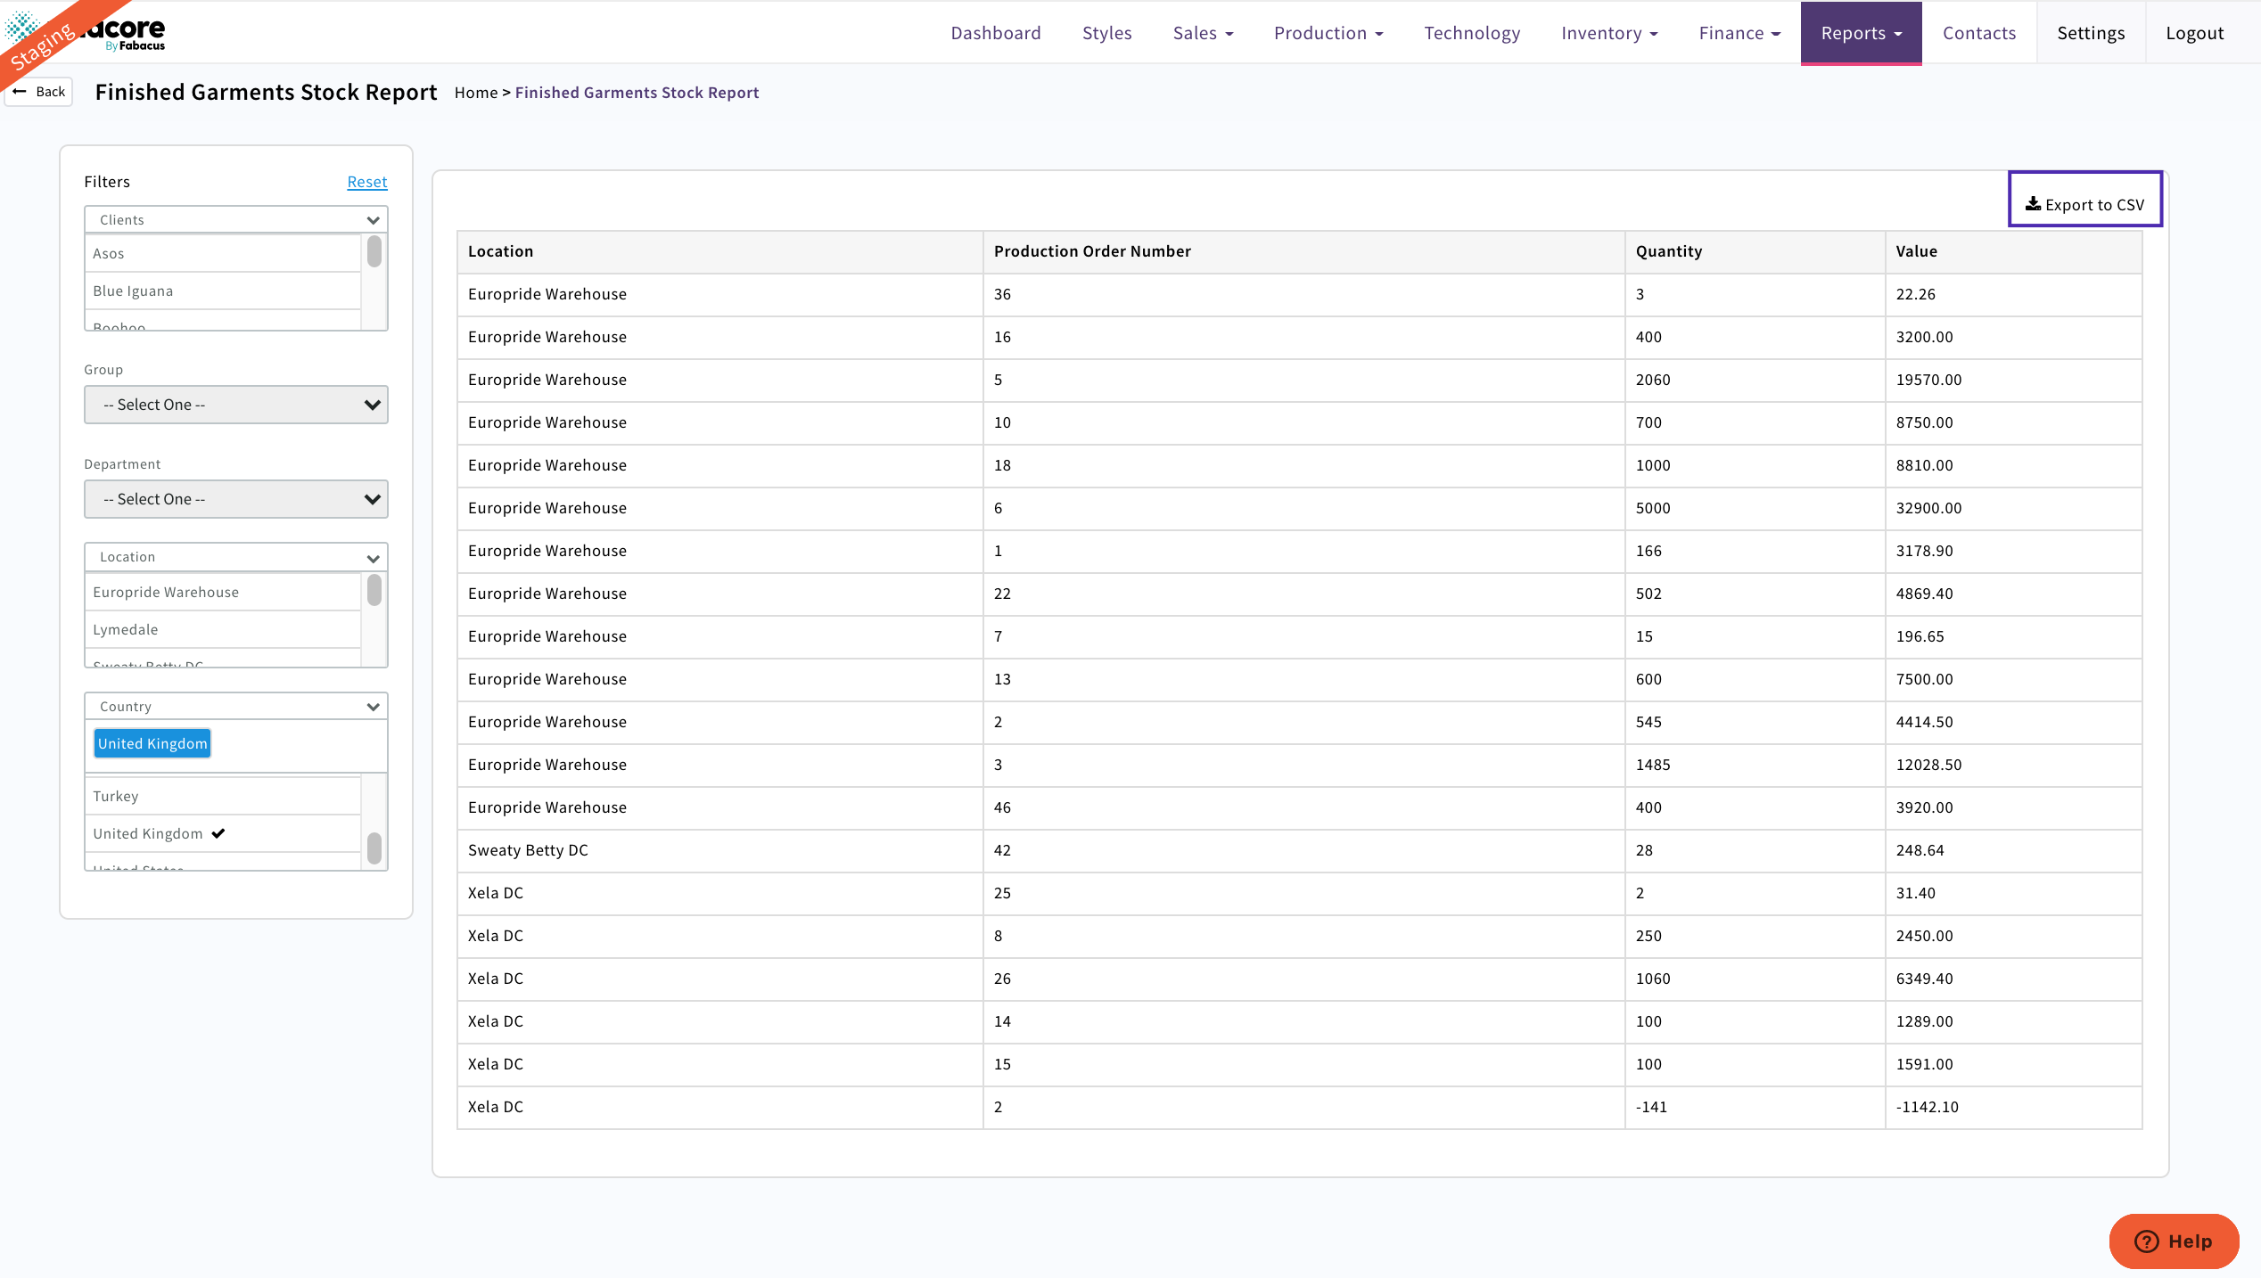Select Turkey in the country list
The image size is (2261, 1278).
116,796
